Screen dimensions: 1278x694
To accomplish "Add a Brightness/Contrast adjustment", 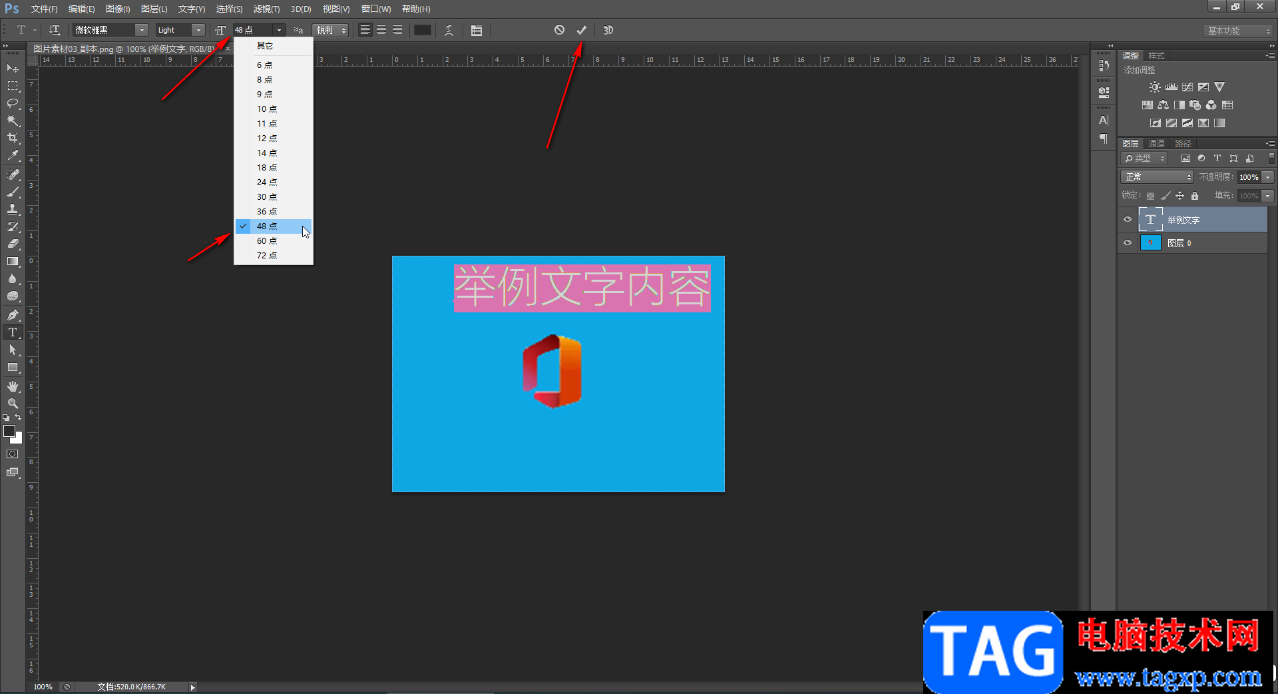I will click(1155, 87).
